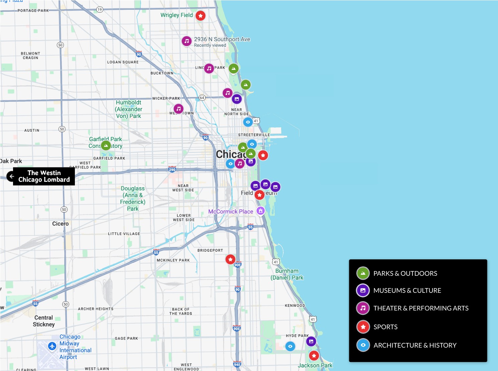
Task: Click the sports marker near Jackson Park
Action: tap(314, 356)
